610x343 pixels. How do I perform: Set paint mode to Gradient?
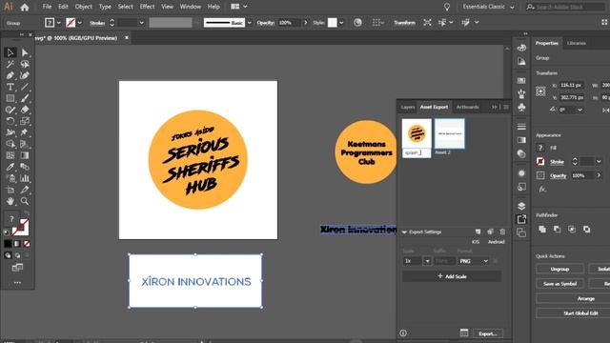pyautogui.click(x=17, y=244)
